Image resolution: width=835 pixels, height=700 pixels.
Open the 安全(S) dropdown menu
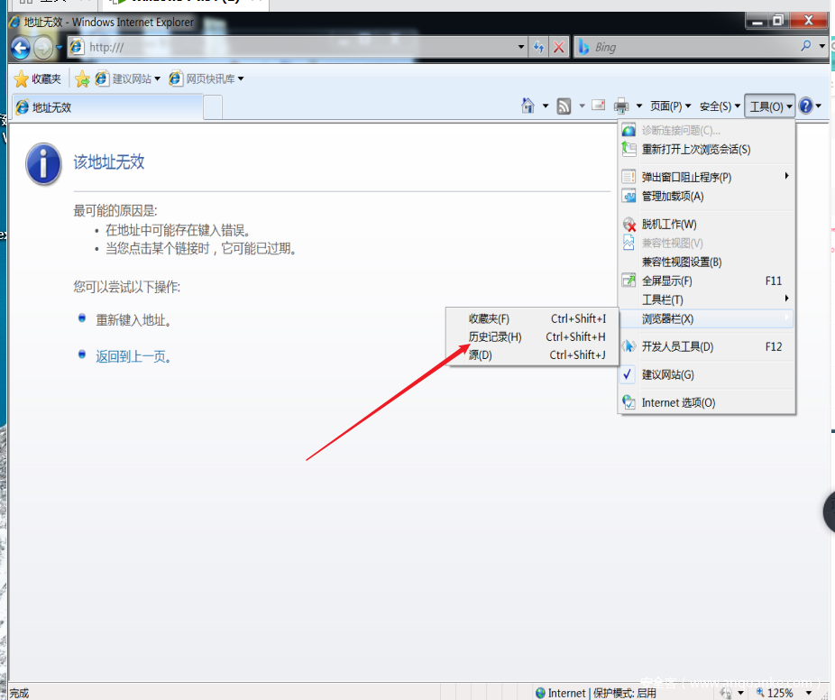tap(720, 106)
